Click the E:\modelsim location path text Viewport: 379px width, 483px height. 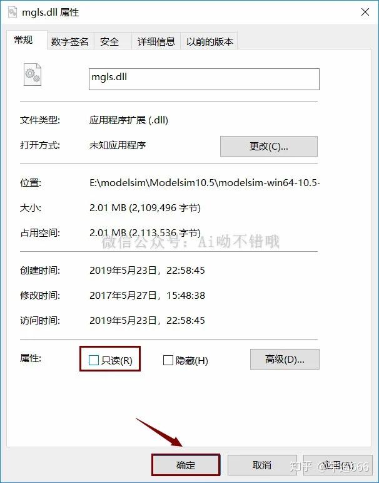(x=205, y=183)
